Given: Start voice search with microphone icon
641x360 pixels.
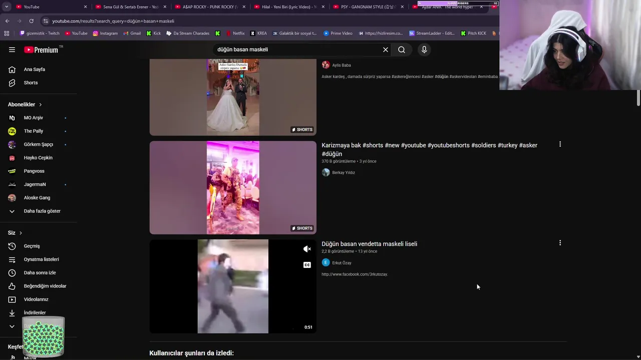Looking at the screenshot, I should 424,49.
